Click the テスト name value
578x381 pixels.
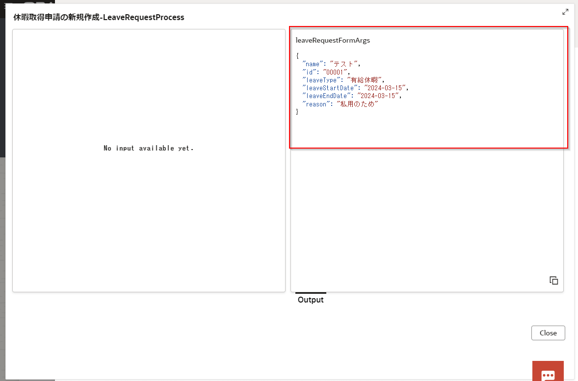(x=344, y=64)
